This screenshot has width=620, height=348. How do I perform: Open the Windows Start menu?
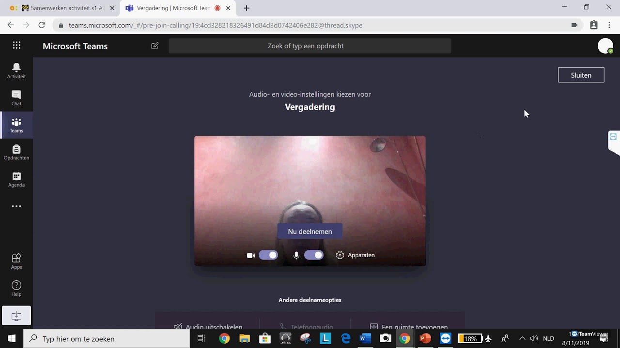pos(12,339)
